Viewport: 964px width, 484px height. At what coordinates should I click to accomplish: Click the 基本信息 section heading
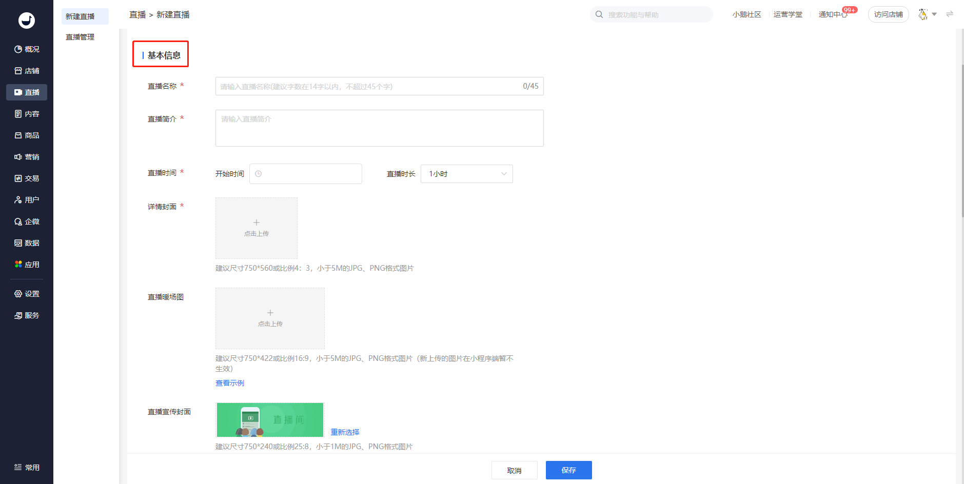tap(164, 55)
